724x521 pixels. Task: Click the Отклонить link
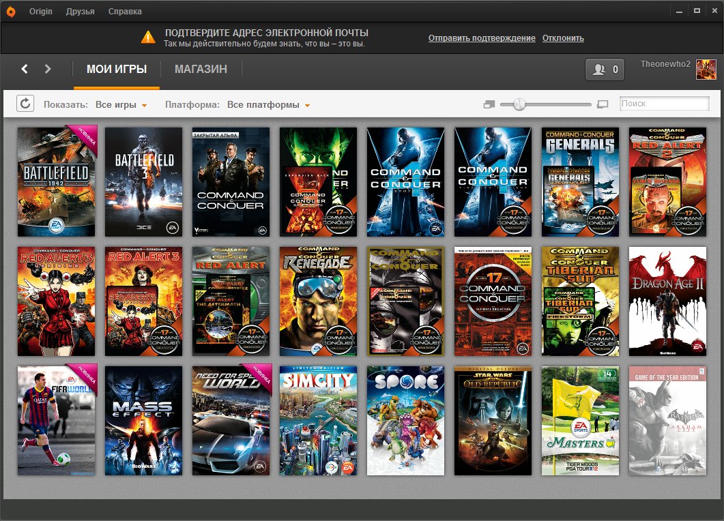[x=563, y=38]
